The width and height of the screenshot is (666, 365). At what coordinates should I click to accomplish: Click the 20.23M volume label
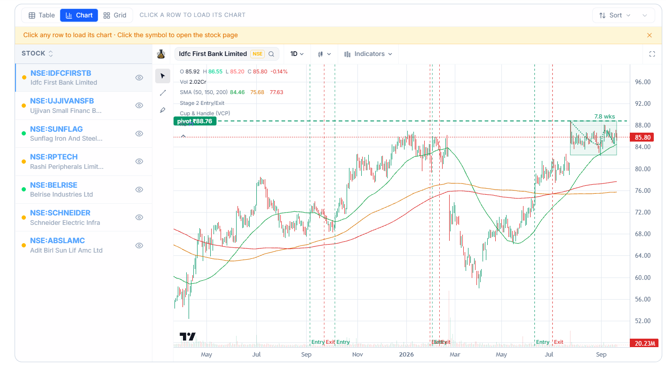pos(645,343)
